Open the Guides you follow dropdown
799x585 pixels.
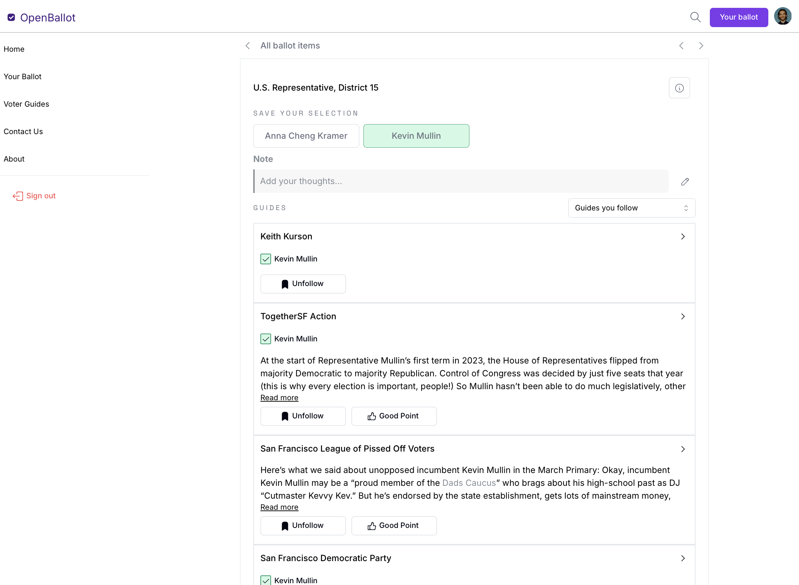(631, 208)
